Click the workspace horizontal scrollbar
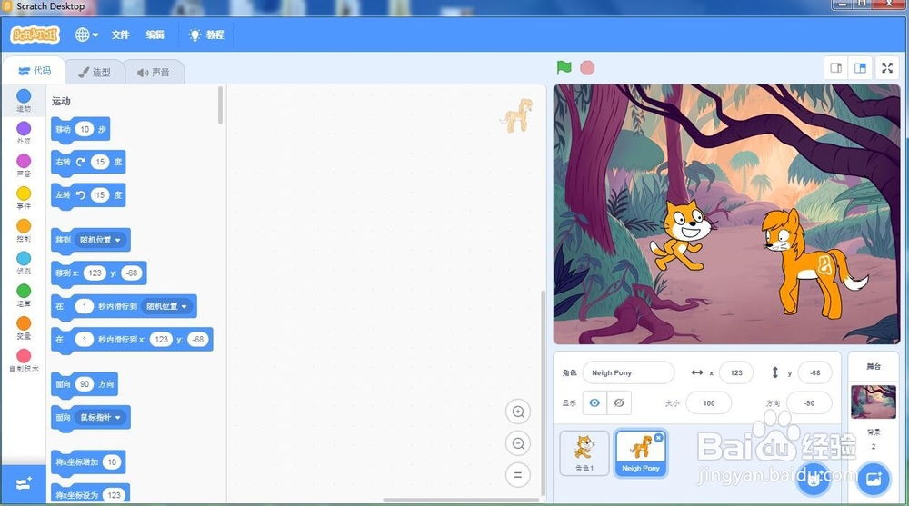This screenshot has height=506, width=909. [461, 501]
